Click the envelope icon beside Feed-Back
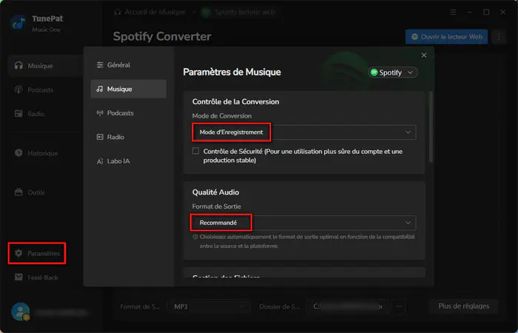Viewport: 518px width, 333px height. tap(18, 277)
